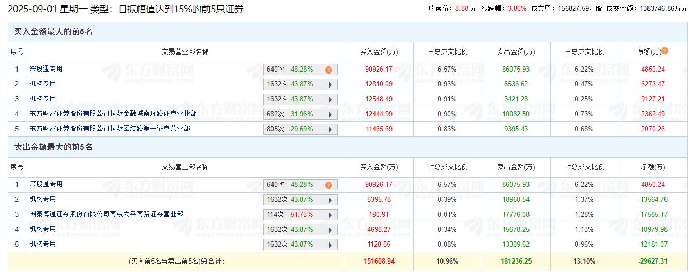Click 买入金额(万) column header in buy table

[379, 51]
